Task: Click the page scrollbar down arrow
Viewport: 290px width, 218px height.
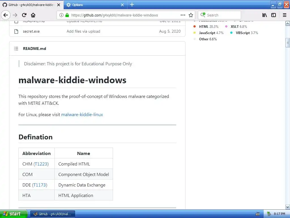Action: click(288, 207)
